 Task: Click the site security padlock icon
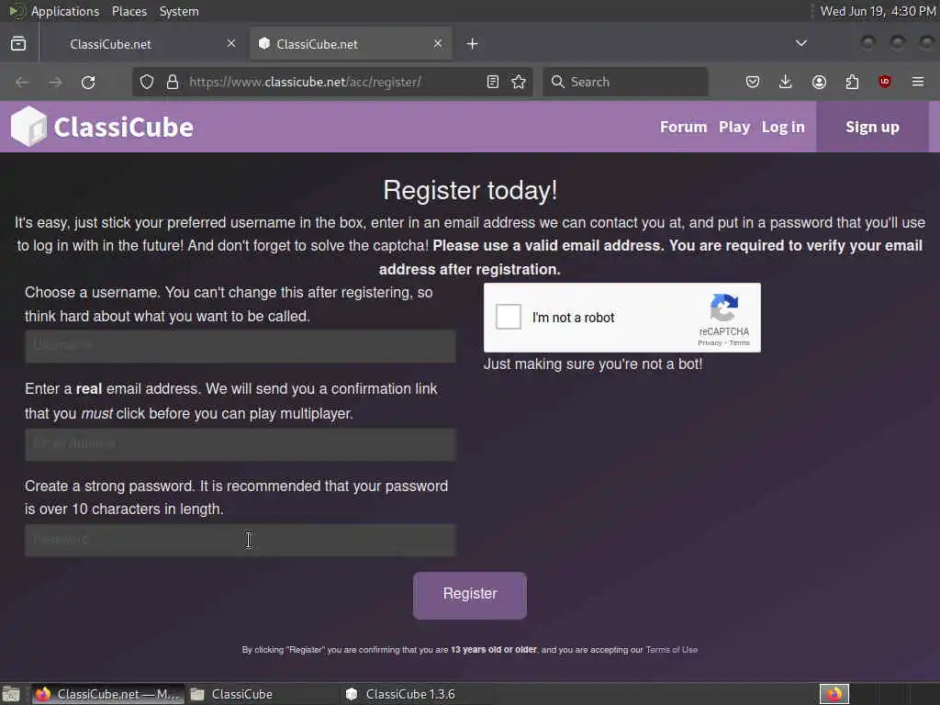(173, 82)
